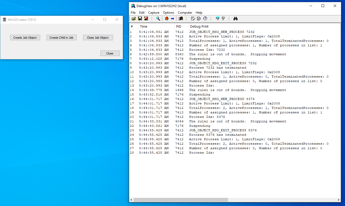Viewport: 345px width, 206px height.
Task: Open the Capture menu
Action: (x=154, y=12)
